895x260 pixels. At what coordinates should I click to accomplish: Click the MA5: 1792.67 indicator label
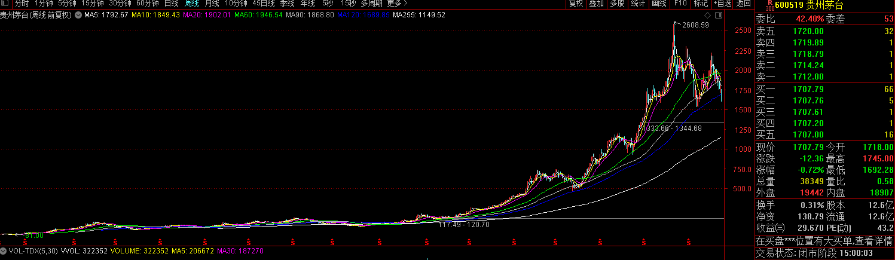106,14
